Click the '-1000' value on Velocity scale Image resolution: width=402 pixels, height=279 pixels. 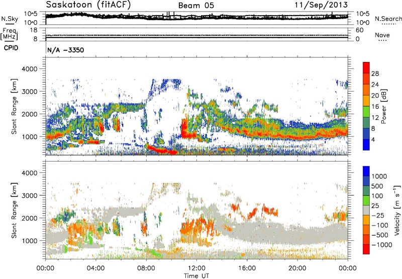381,245
